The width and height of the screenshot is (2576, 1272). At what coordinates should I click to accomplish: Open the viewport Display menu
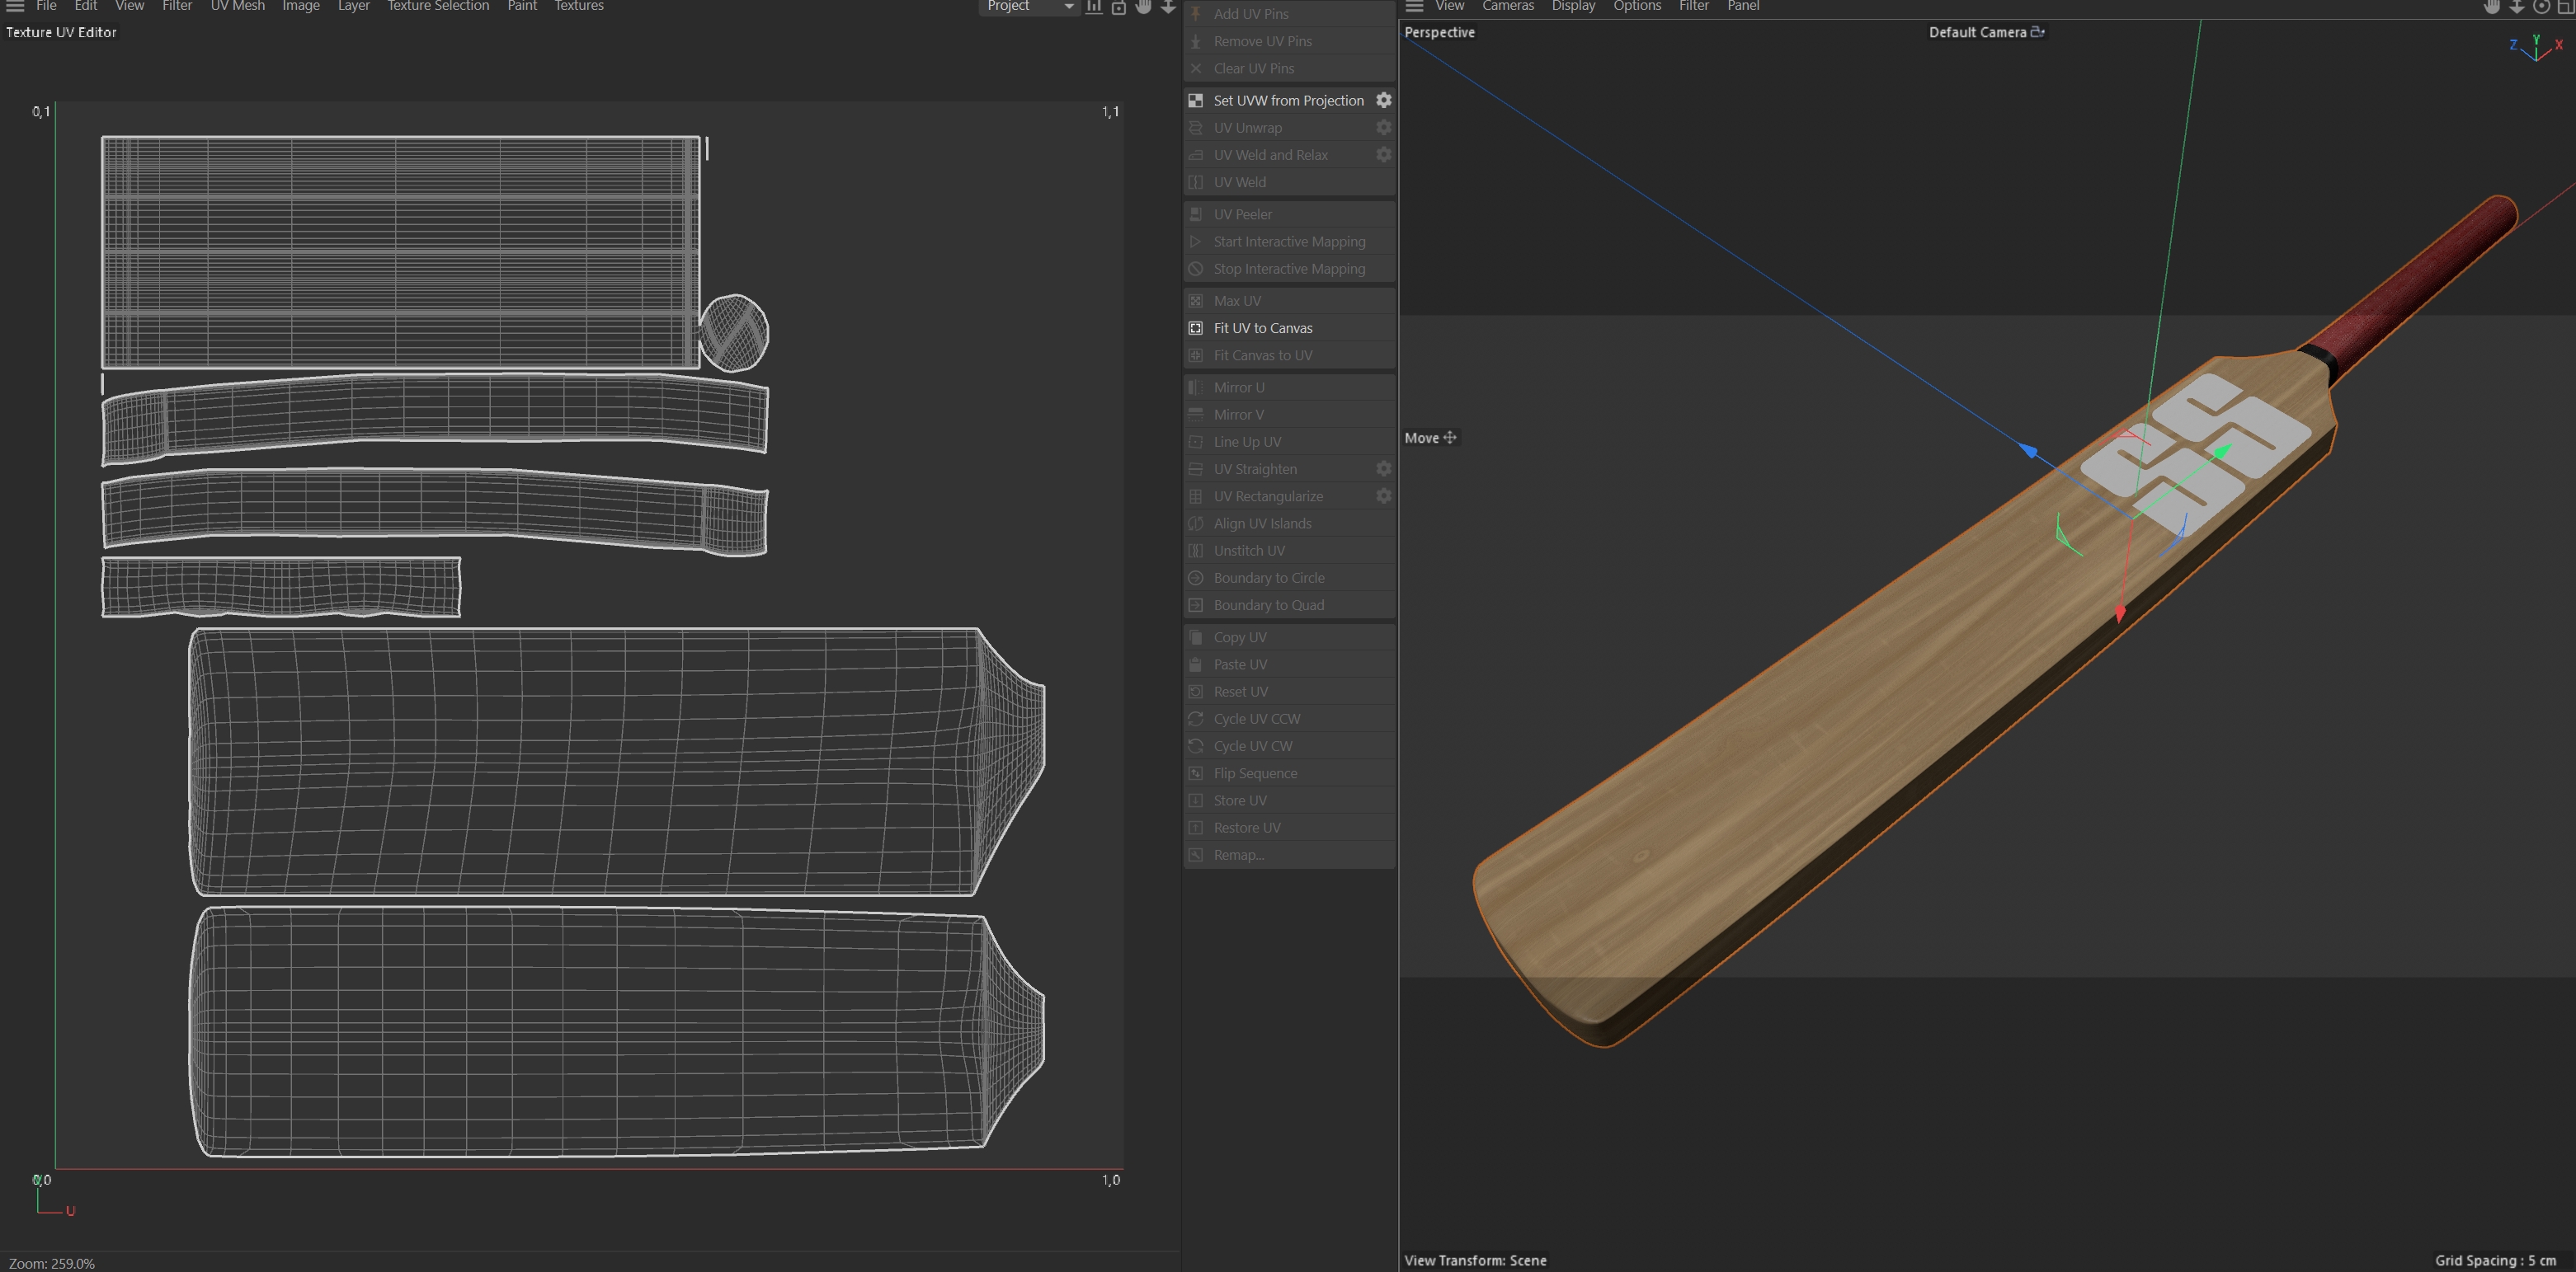coord(1573,6)
